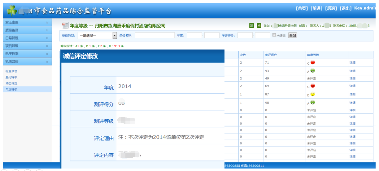Click the green smiley icon for score 93

pyautogui.click(x=313, y=71)
